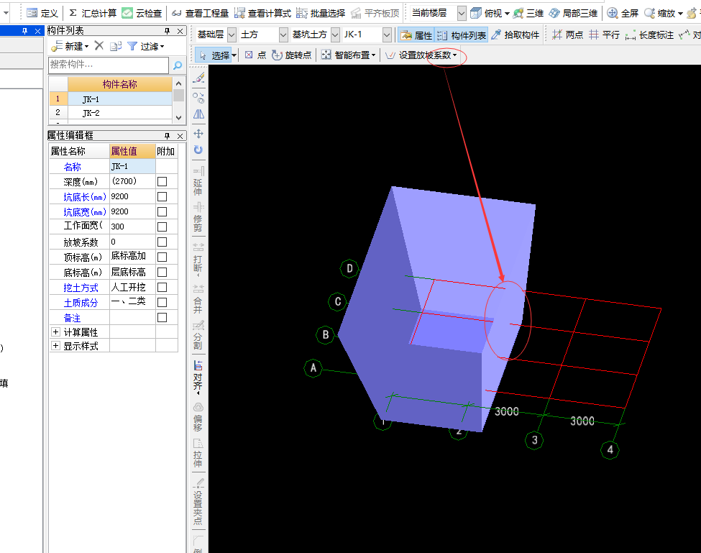Check the 深度(mm) 附加 checkbox
This screenshot has height=553, width=701.
[162, 181]
